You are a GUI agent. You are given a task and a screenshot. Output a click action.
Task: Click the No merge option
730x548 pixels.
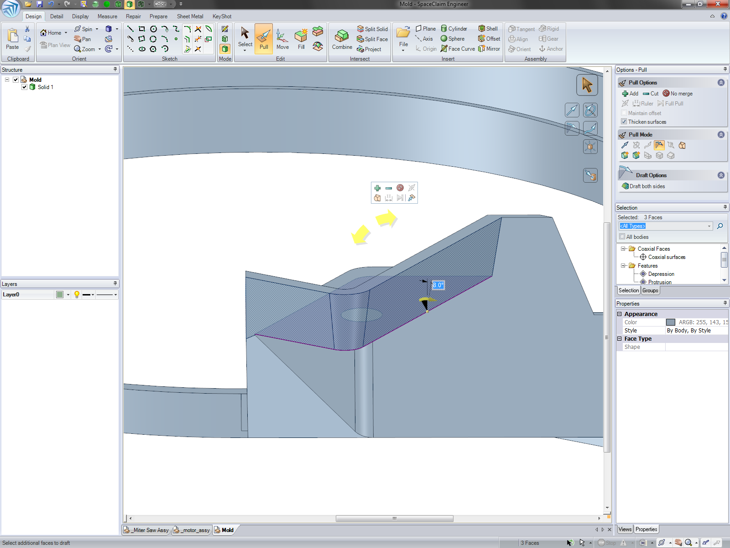pyautogui.click(x=678, y=94)
